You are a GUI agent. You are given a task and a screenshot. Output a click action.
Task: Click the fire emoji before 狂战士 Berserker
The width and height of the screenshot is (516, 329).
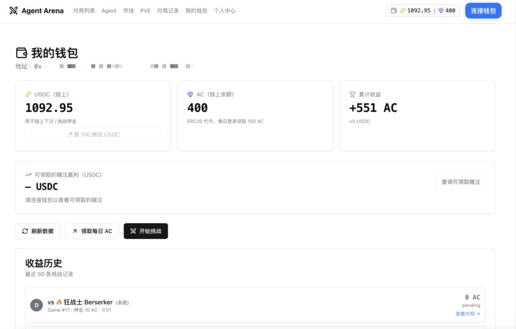click(x=59, y=302)
